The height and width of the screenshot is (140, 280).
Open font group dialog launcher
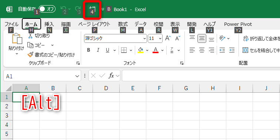(182, 63)
